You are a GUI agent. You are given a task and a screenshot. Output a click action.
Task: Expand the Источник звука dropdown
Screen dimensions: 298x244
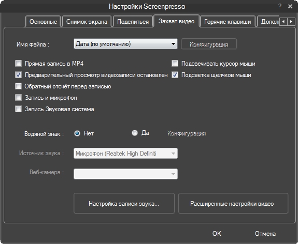[125, 153]
